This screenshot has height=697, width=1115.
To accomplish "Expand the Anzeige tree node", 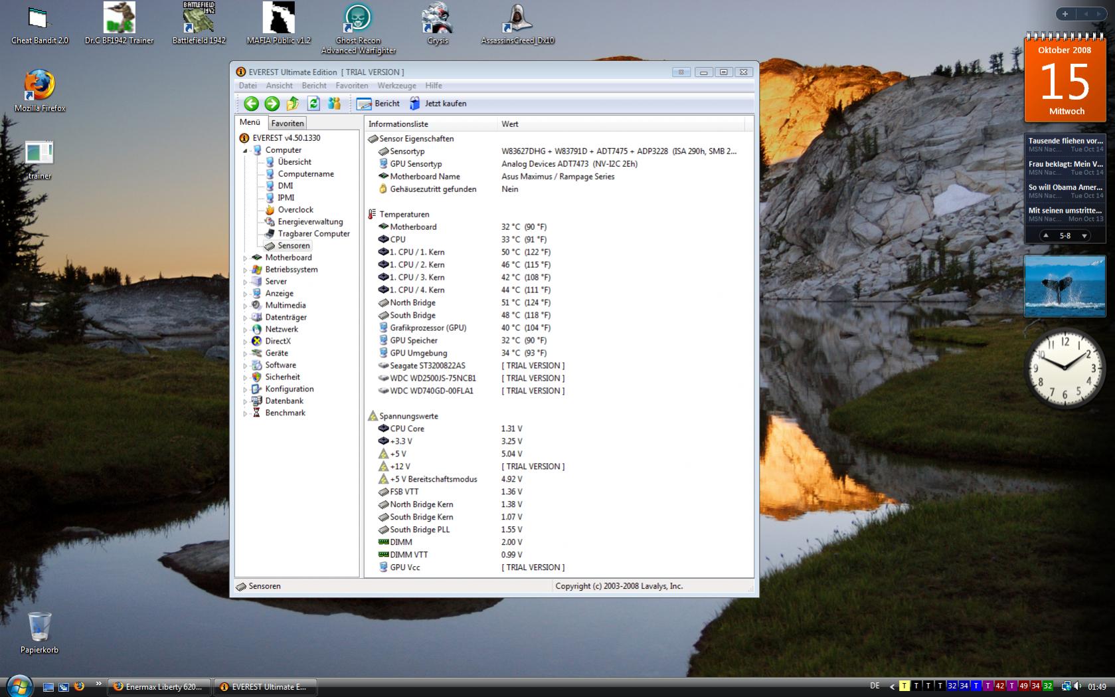I will (245, 294).
